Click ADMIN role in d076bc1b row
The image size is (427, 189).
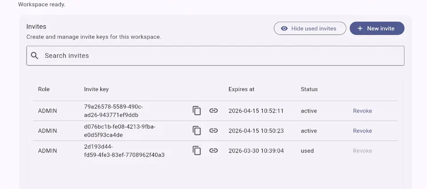coord(48,131)
